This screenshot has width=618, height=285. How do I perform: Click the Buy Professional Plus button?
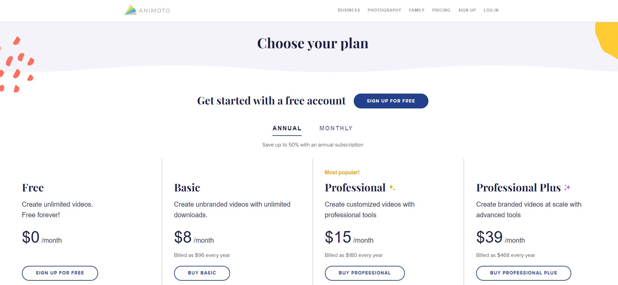point(524,273)
